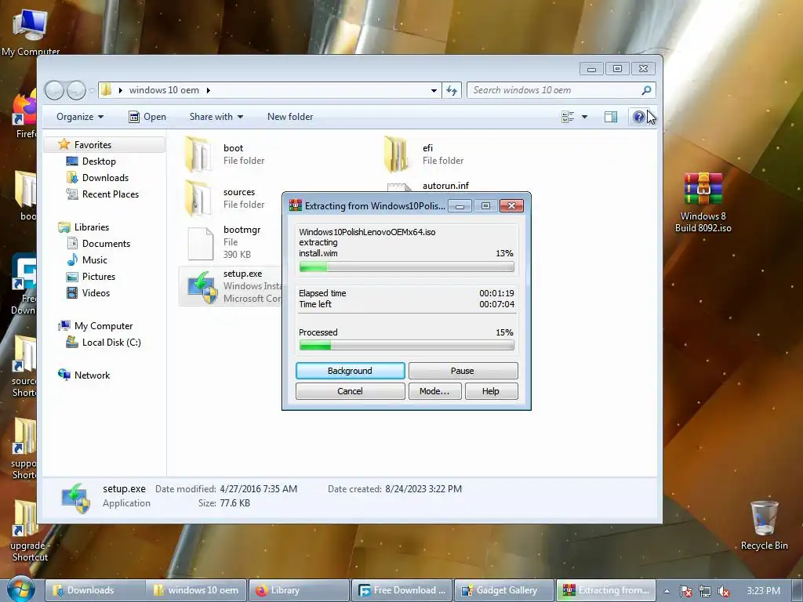Click the change view icon
This screenshot has width=803, height=602.
568,118
